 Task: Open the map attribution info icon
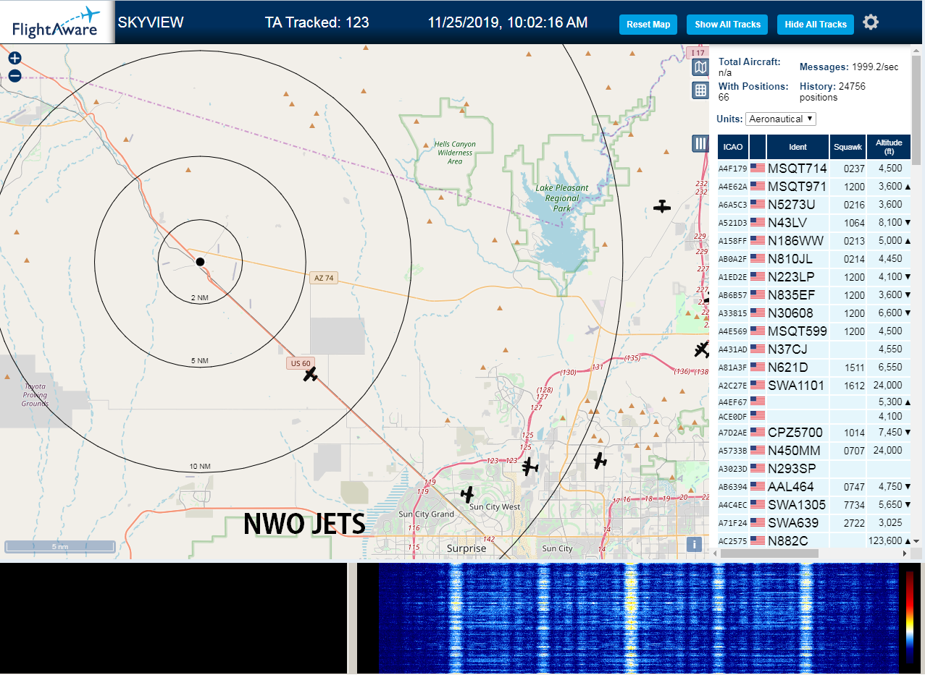click(694, 544)
